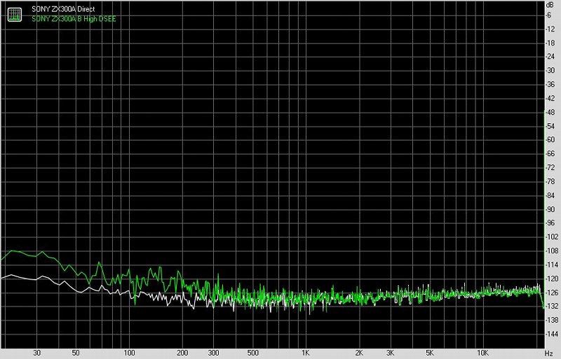Click the 5K frequency axis label
This screenshot has height=359, width=561.
pos(429,353)
